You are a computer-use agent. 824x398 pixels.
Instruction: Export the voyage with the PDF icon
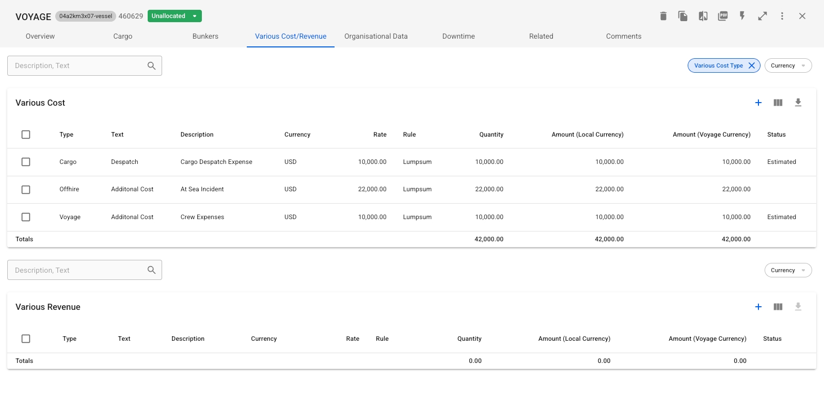coord(723,16)
